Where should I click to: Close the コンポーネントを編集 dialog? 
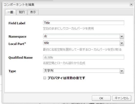[x=131, y=4]
